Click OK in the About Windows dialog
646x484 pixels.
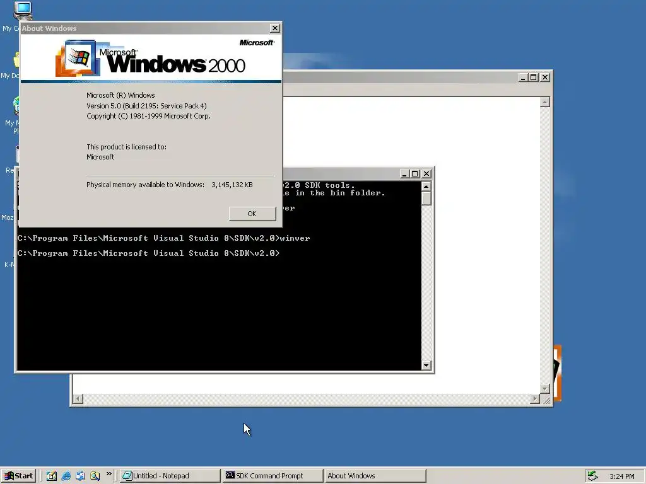tap(252, 214)
